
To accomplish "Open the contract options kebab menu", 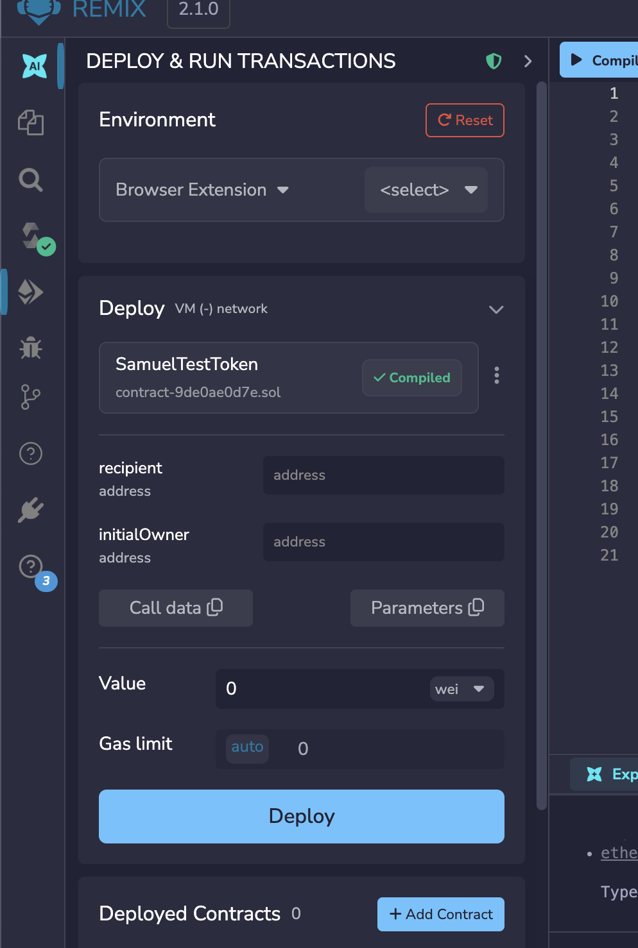I will [497, 375].
